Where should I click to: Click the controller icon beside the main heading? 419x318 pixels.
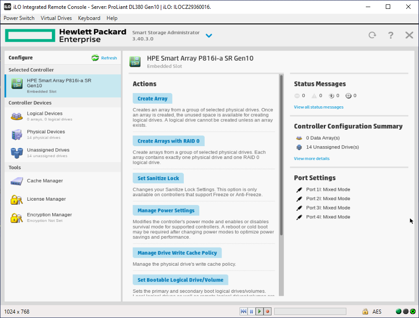(x=135, y=62)
